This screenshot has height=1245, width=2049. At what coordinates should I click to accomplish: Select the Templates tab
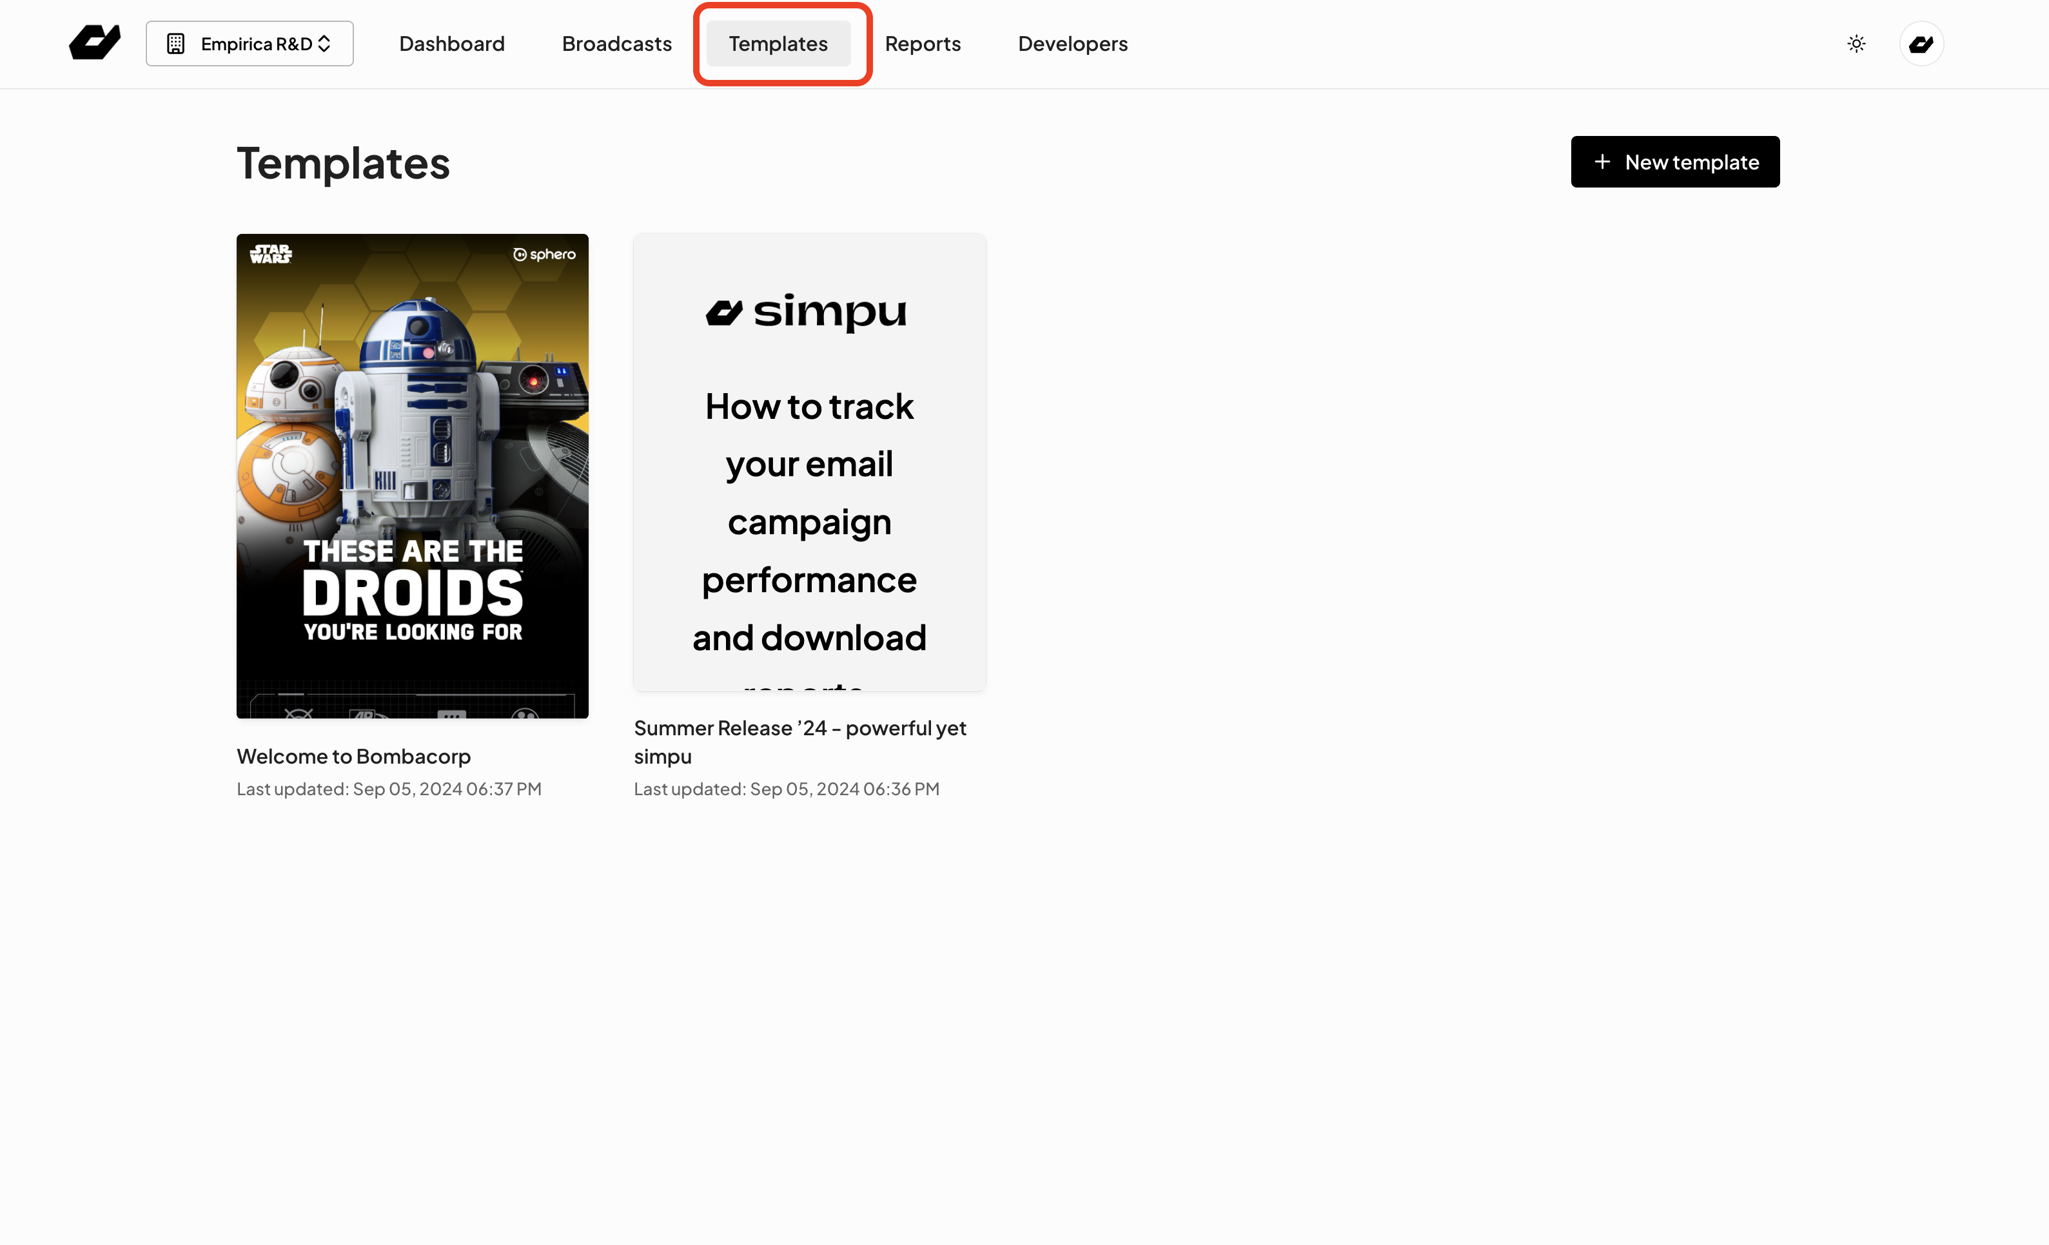(x=778, y=43)
